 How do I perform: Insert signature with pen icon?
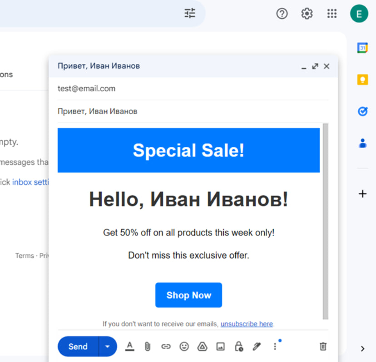[257, 347]
